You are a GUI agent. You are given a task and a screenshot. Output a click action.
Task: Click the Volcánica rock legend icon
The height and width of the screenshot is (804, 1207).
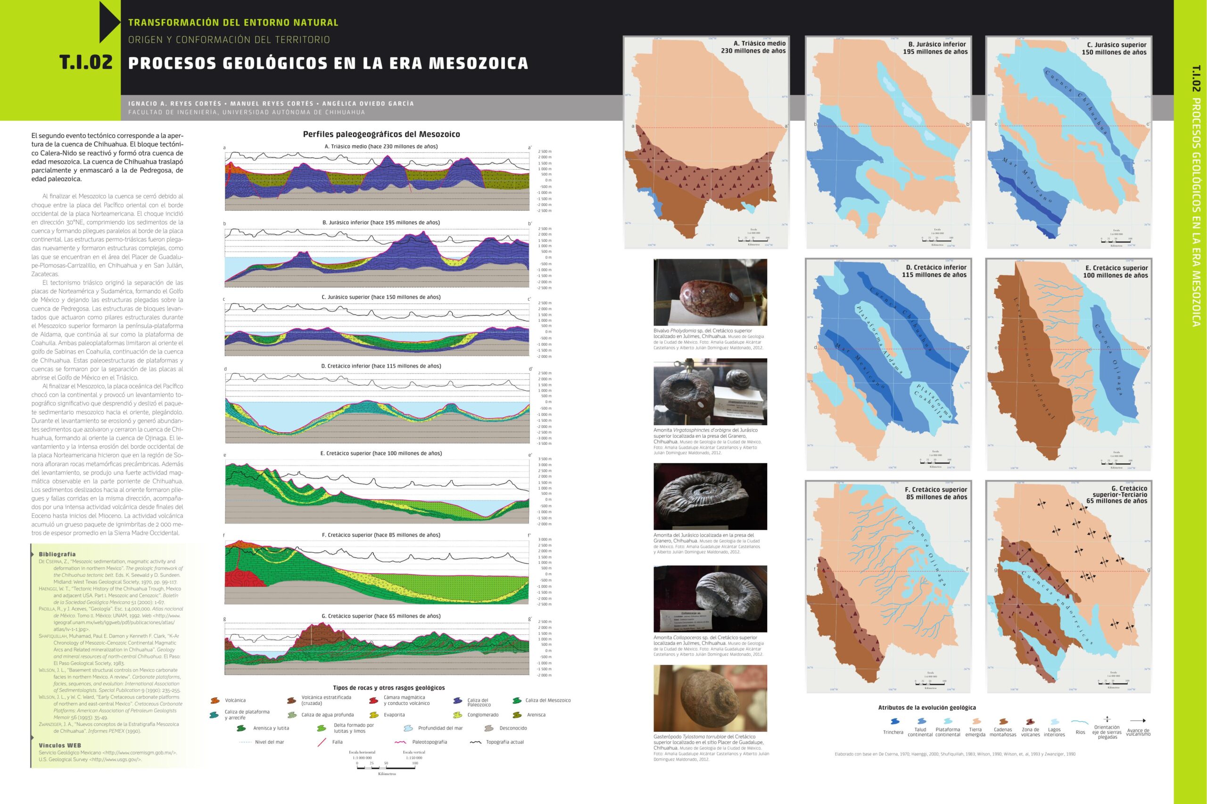pos(215,700)
